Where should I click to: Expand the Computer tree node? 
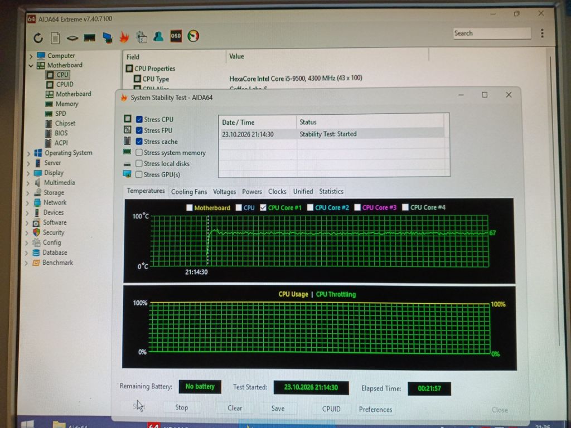pos(31,56)
